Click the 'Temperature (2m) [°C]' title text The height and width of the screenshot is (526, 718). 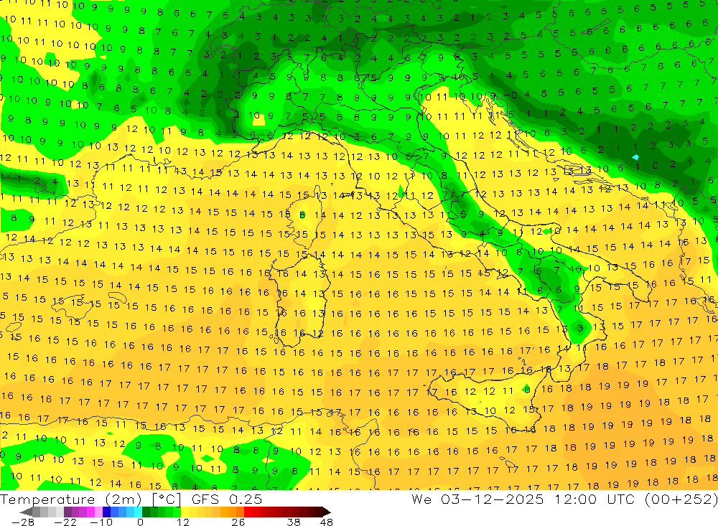(90, 499)
